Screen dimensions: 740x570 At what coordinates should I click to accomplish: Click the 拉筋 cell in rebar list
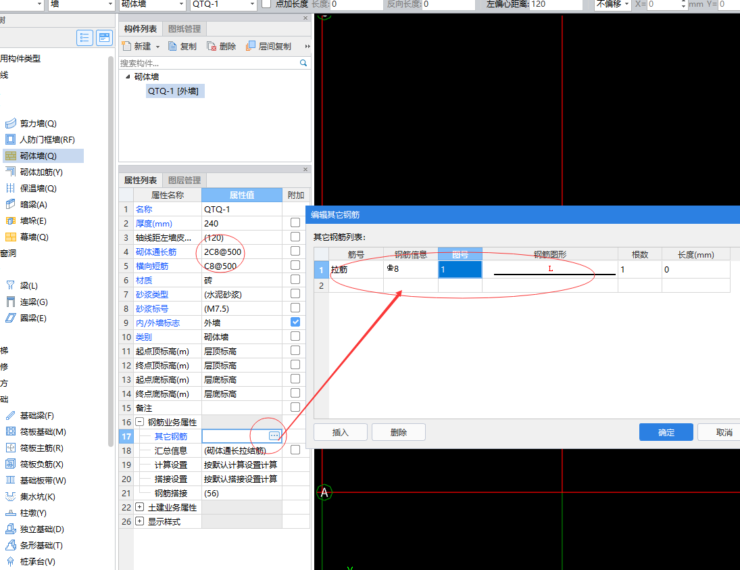pyautogui.click(x=356, y=269)
